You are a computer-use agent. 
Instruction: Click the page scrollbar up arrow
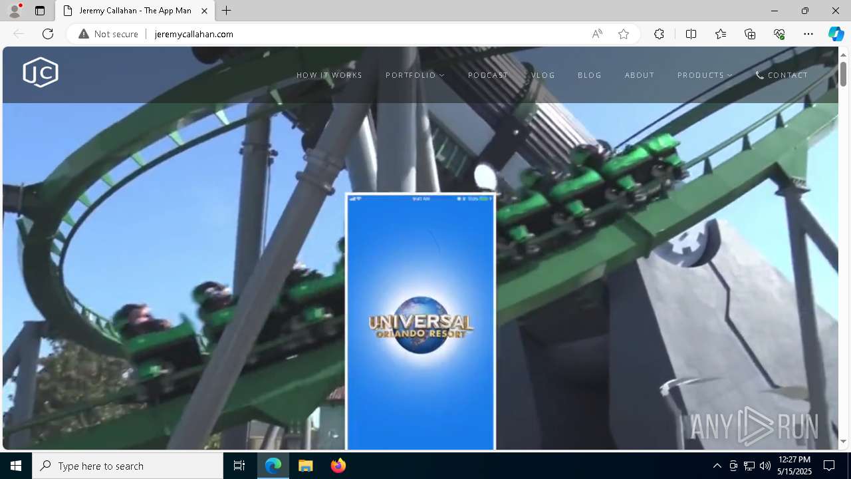click(x=844, y=55)
